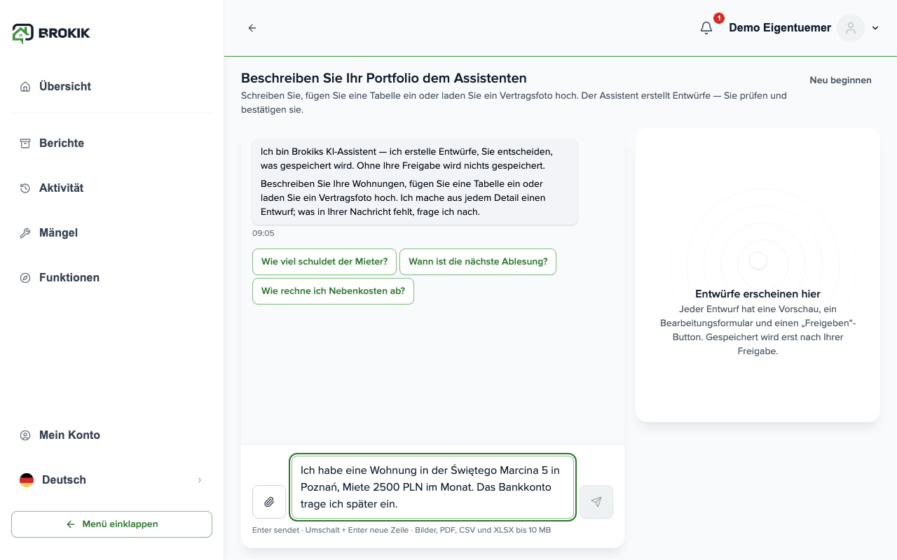
Task: Focus the message text field
Action: point(433,487)
